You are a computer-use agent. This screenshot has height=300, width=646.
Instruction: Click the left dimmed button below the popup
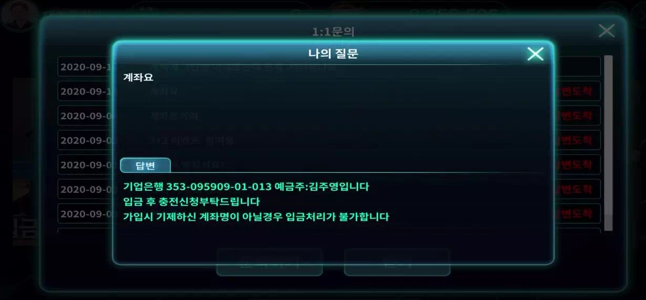pos(269,262)
